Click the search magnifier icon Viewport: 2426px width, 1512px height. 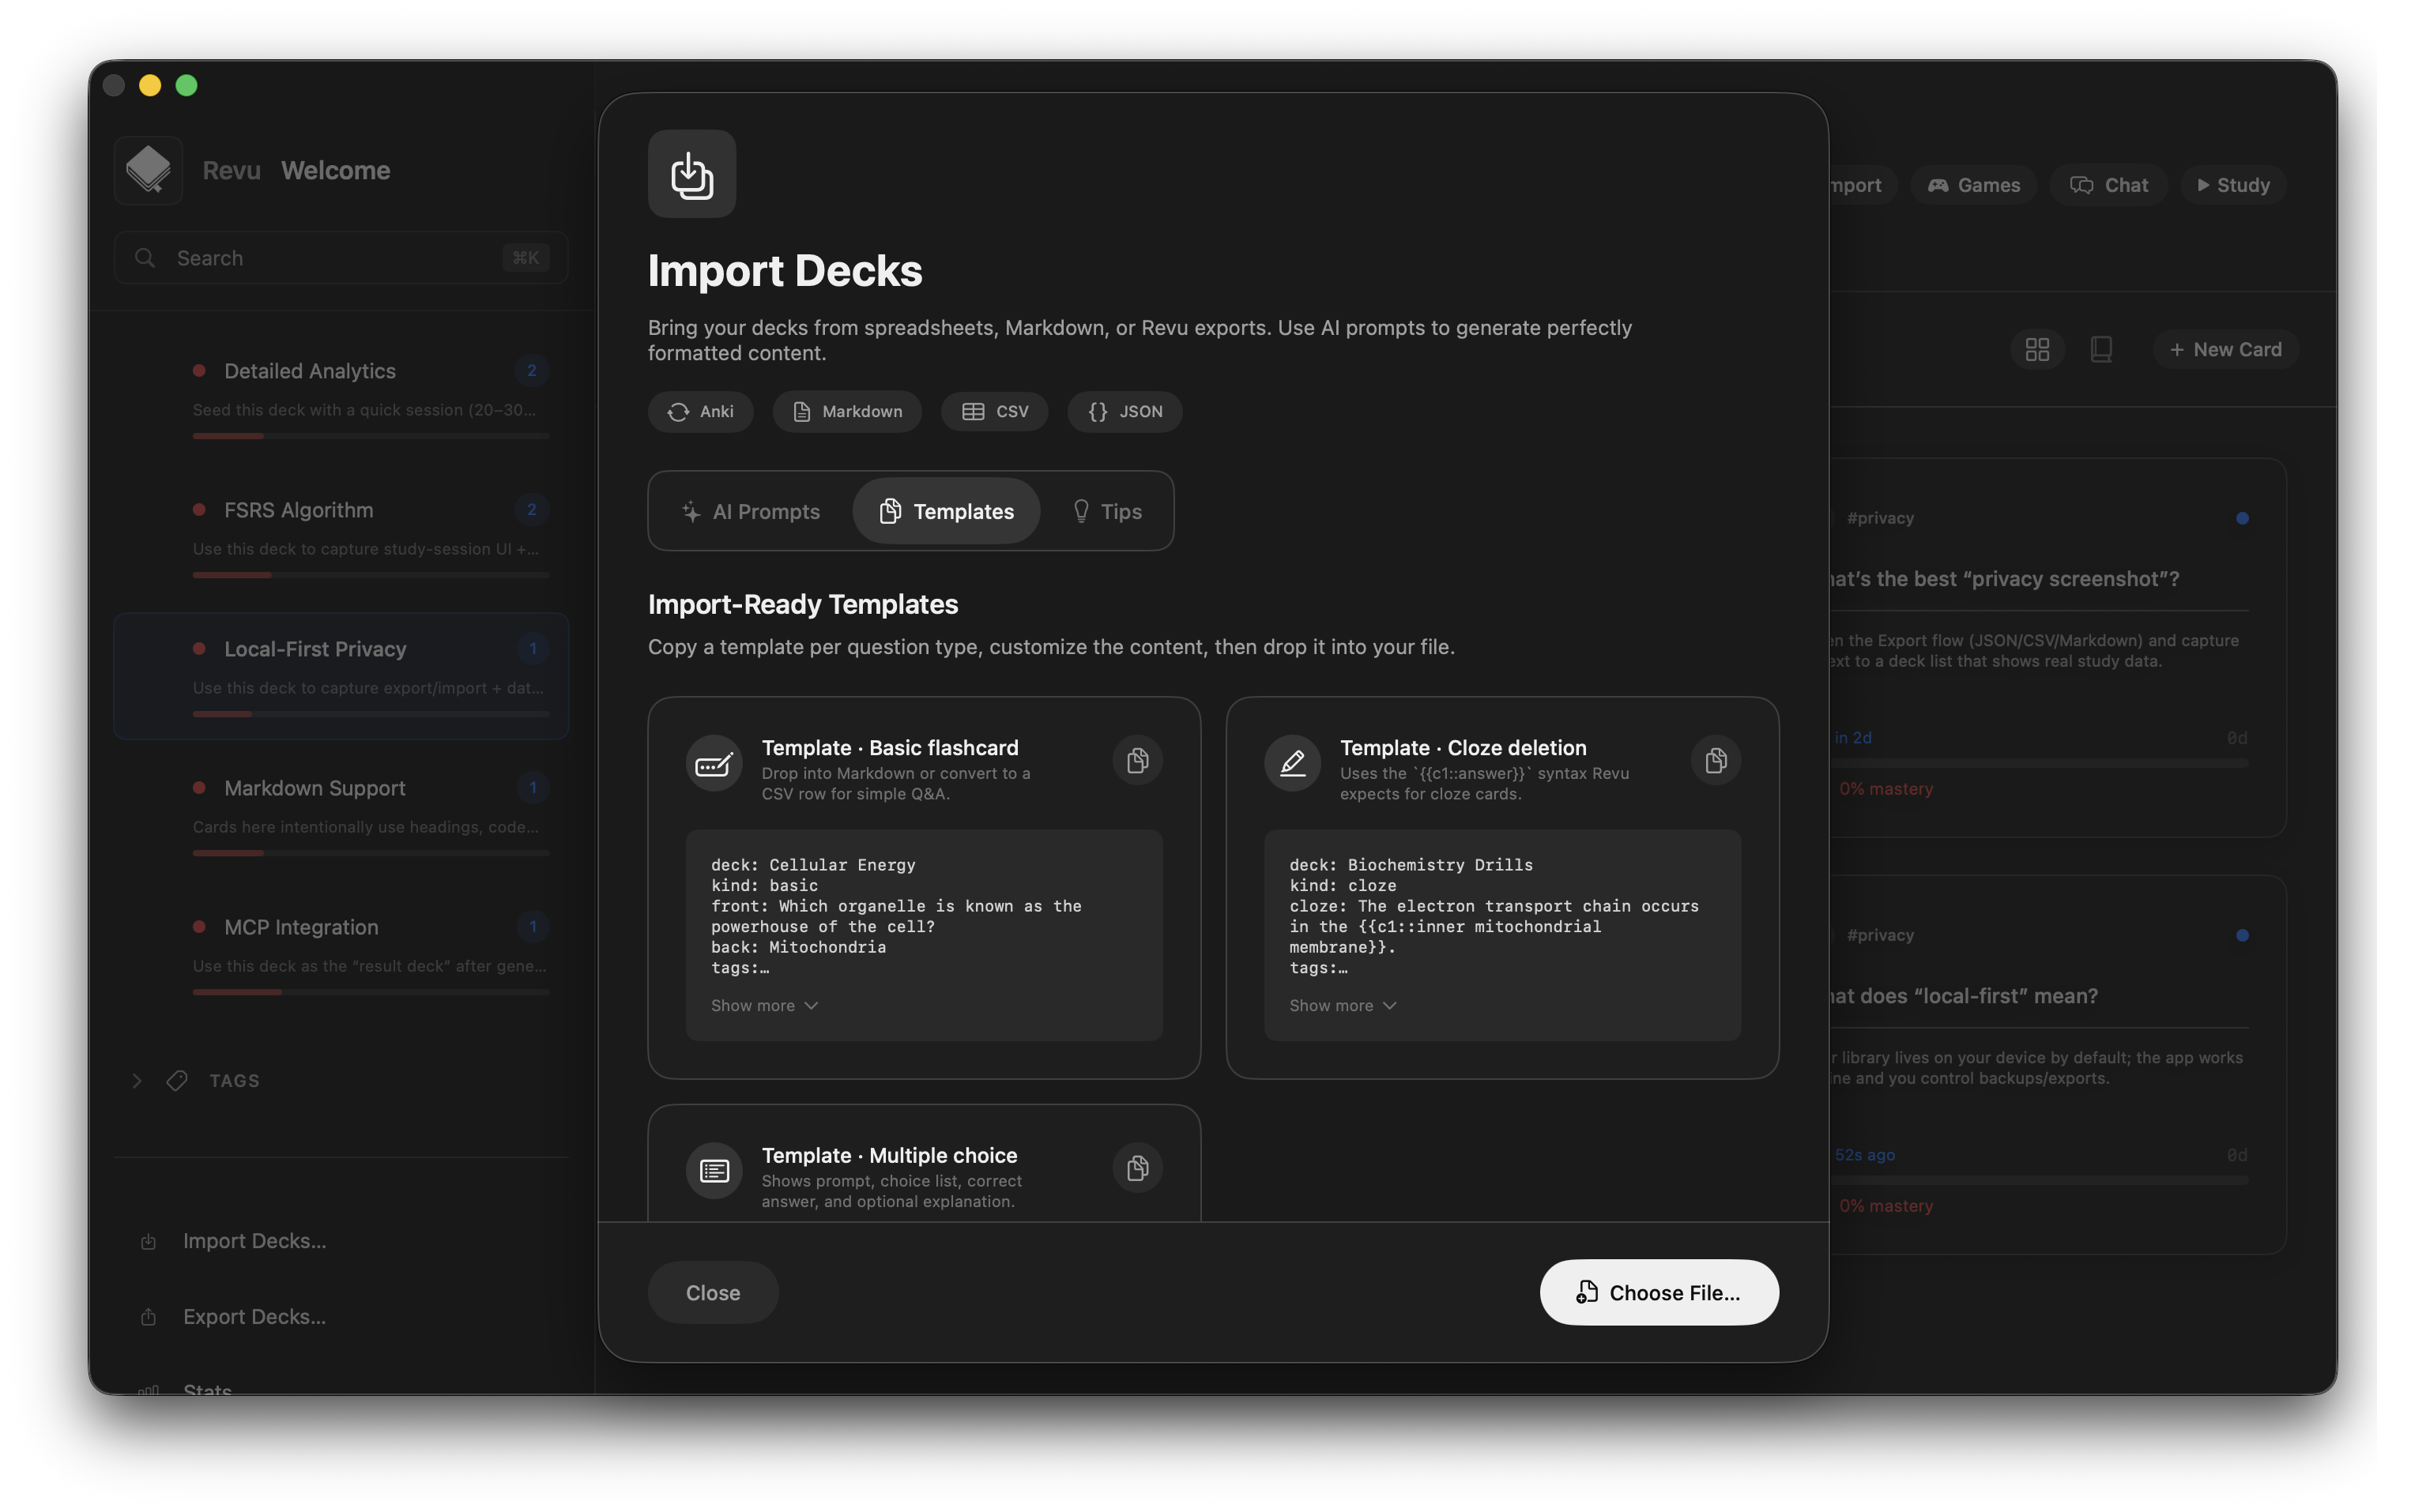coord(145,258)
